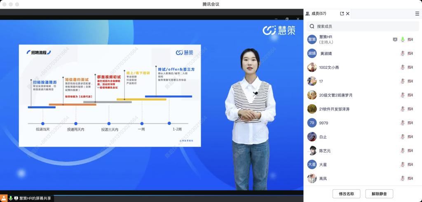This screenshot has width=422, height=202.
Task: Close the members panel
Action: coord(348,14)
